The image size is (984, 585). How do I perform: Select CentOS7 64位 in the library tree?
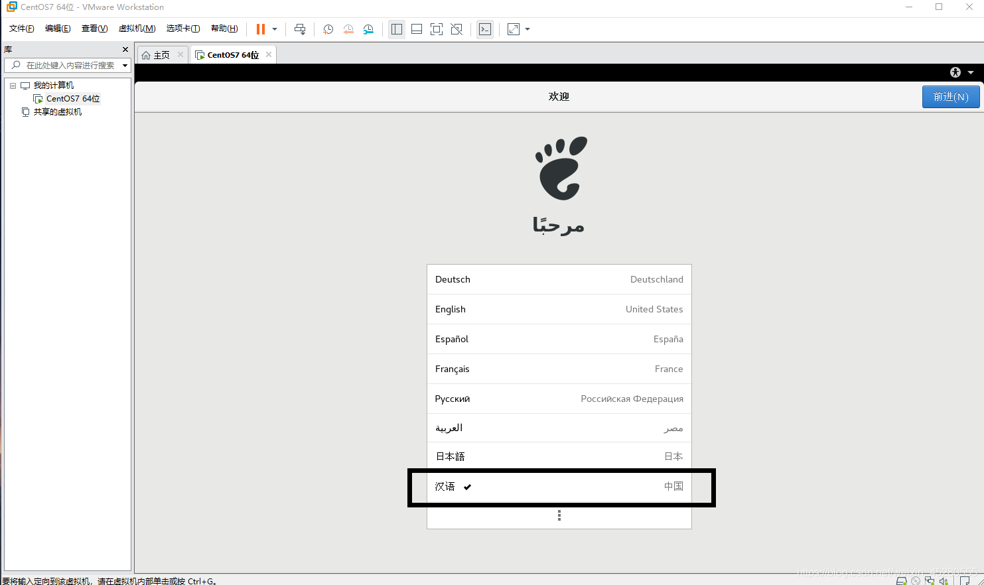(73, 99)
